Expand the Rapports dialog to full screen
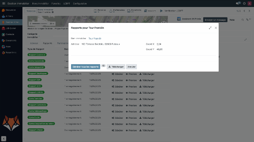 (210, 28)
